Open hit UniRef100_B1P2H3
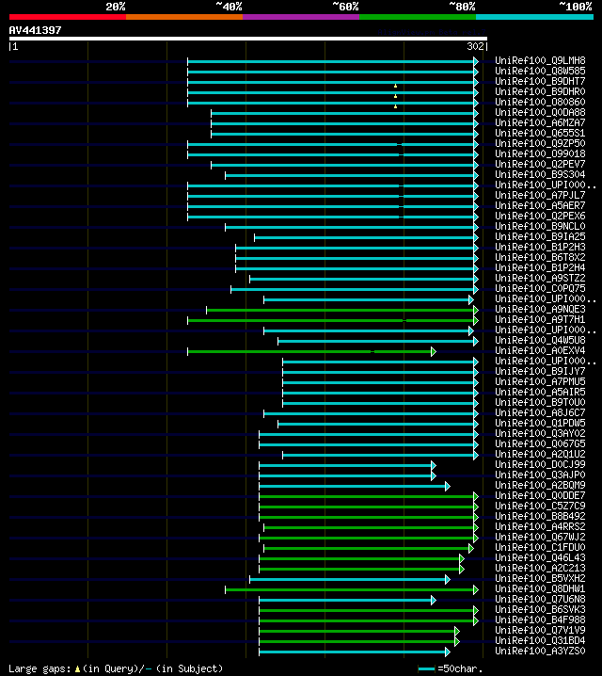This screenshot has width=602, height=676. click(x=540, y=247)
